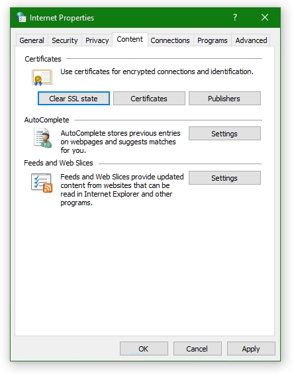294x374 pixels.
Task: Click 'Feeds and Web Slices provide updated' description
Action: (122, 189)
